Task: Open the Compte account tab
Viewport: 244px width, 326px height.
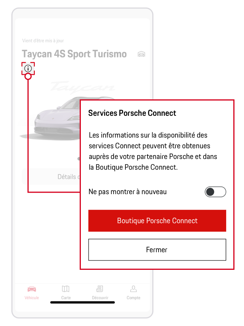Action: (133, 292)
